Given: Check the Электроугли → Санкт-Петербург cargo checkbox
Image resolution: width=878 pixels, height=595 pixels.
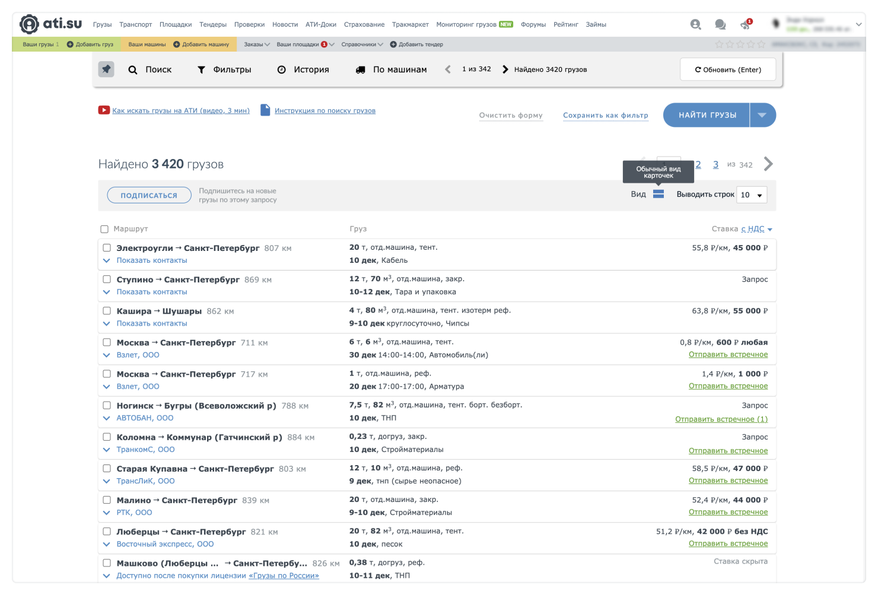Looking at the screenshot, I should tap(107, 248).
